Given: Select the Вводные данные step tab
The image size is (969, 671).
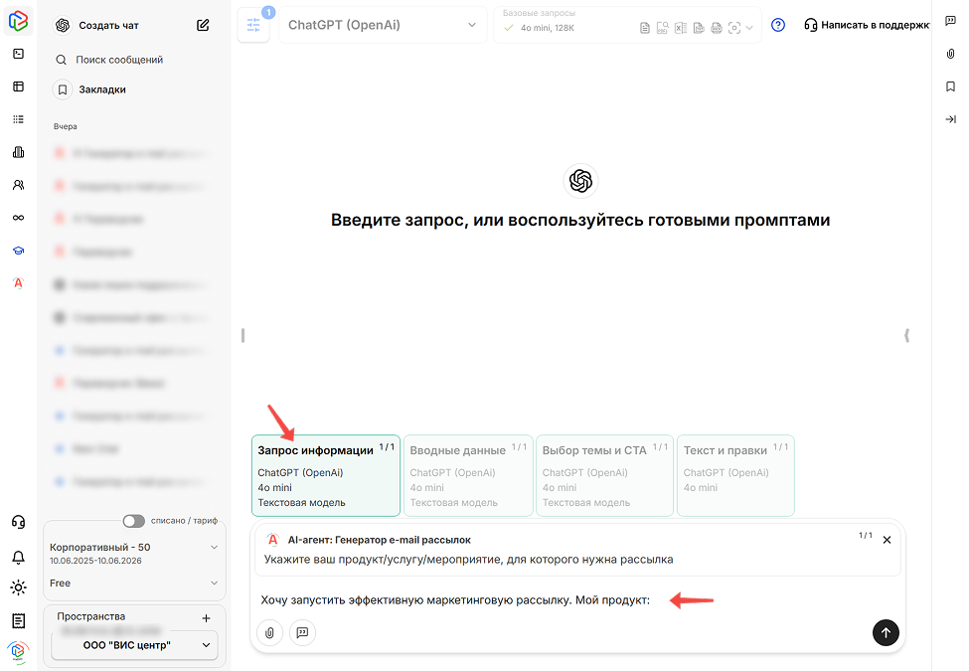Looking at the screenshot, I should [x=468, y=475].
